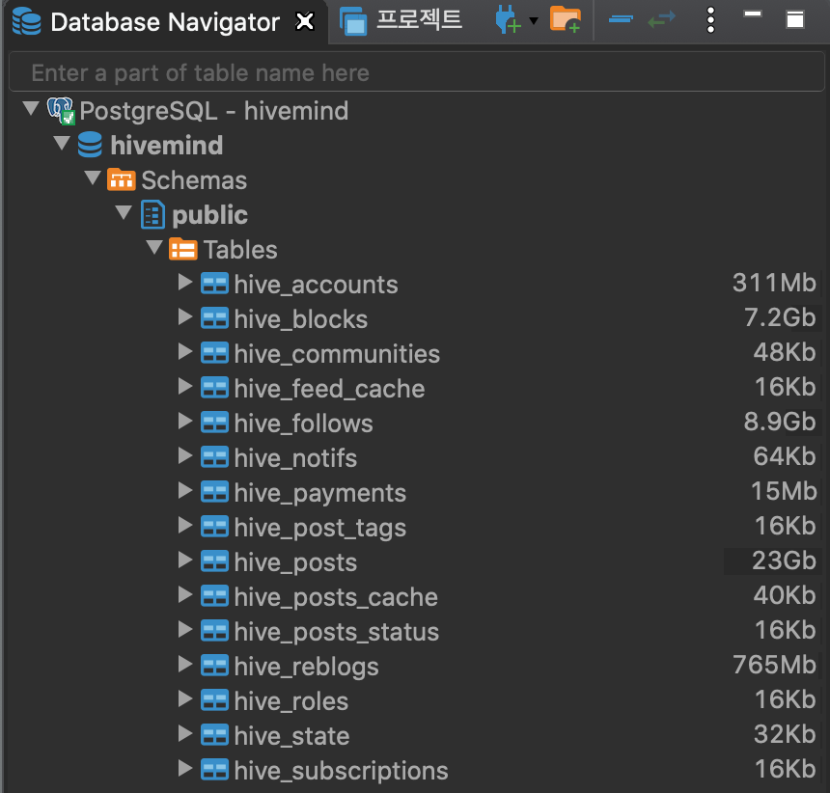Toggle link with editor arrows icon
The height and width of the screenshot is (793, 830).
click(x=662, y=19)
